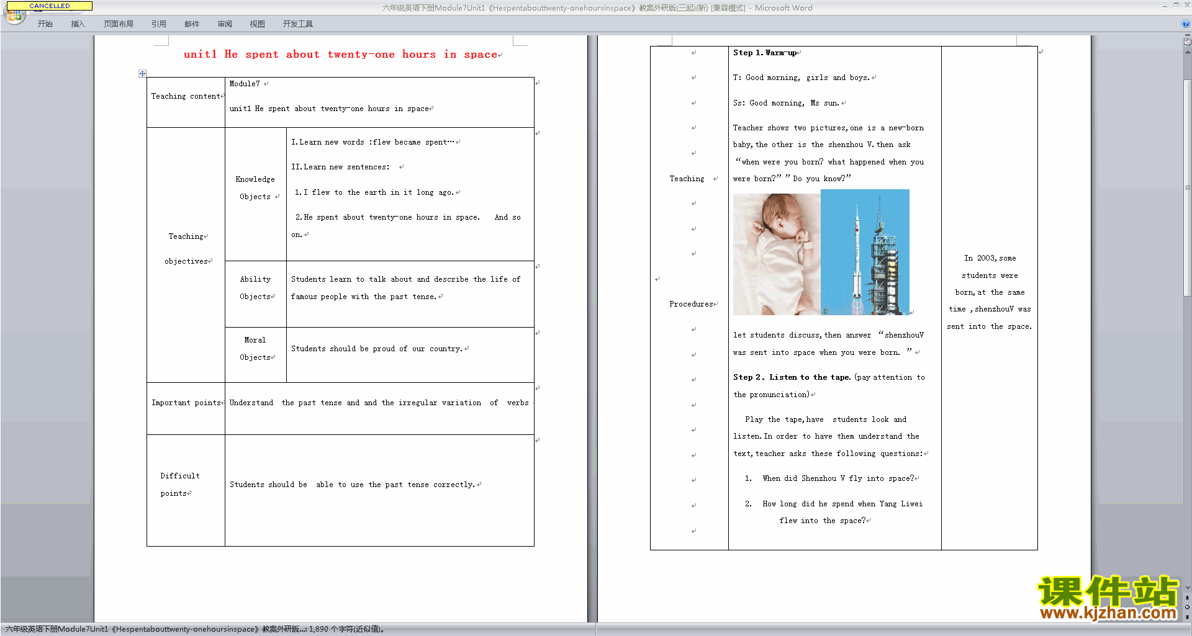
Task: Click the red document title heading
Action: [341, 55]
